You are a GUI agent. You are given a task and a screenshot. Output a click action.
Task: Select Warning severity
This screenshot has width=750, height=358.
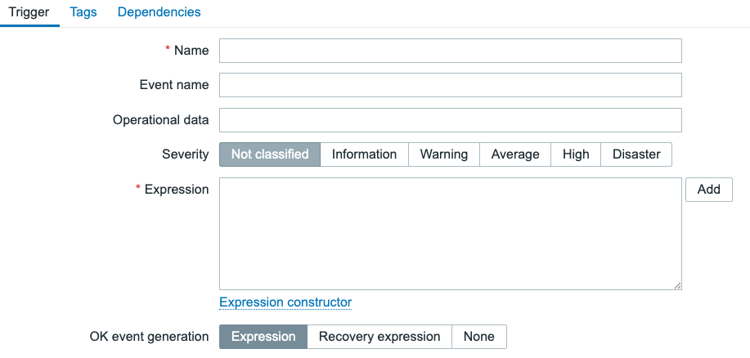(444, 154)
